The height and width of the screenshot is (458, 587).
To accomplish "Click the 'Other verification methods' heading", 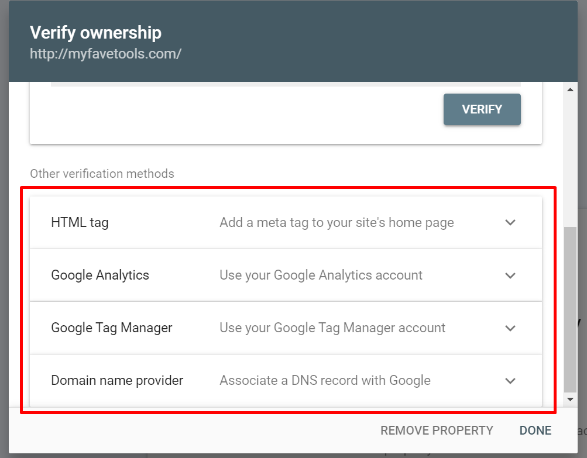I will [x=102, y=174].
